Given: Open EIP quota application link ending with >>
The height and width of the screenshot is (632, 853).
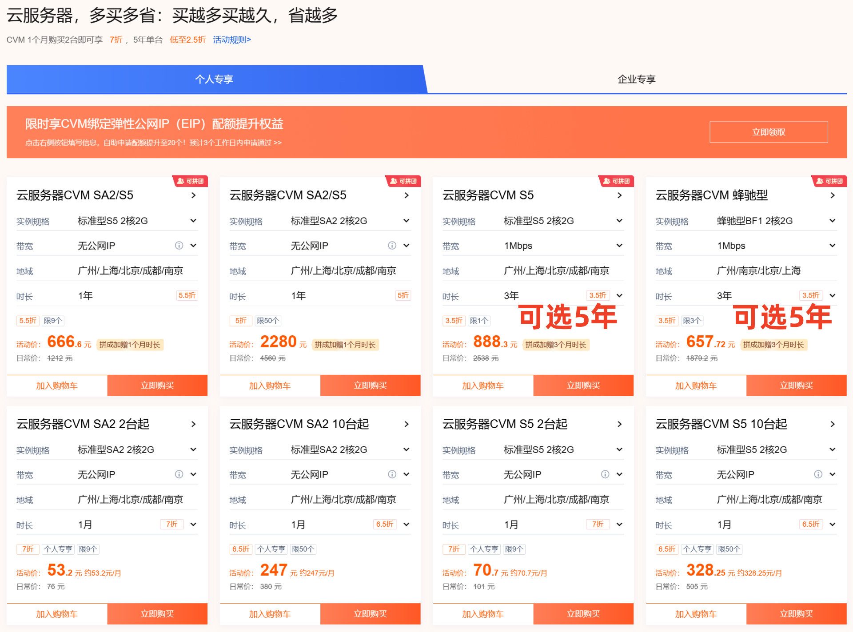Looking at the screenshot, I should (153, 143).
